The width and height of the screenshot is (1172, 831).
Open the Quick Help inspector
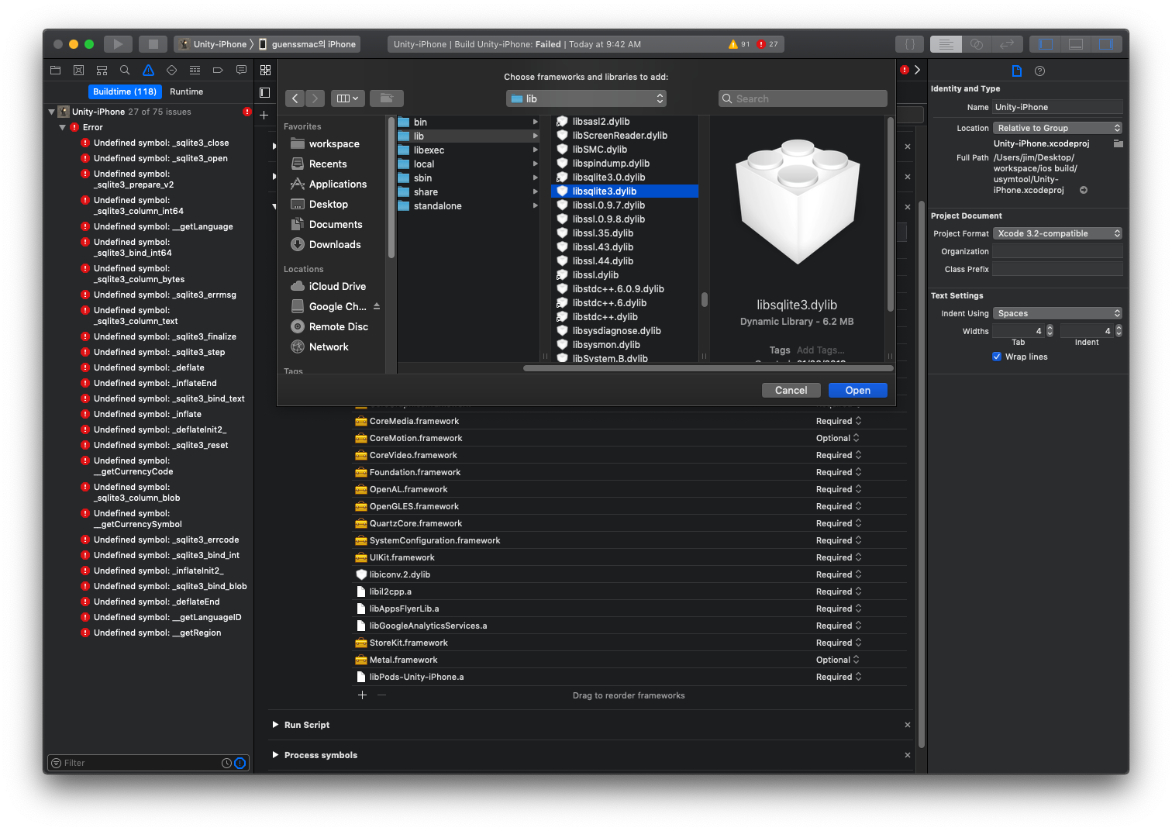pos(1040,71)
